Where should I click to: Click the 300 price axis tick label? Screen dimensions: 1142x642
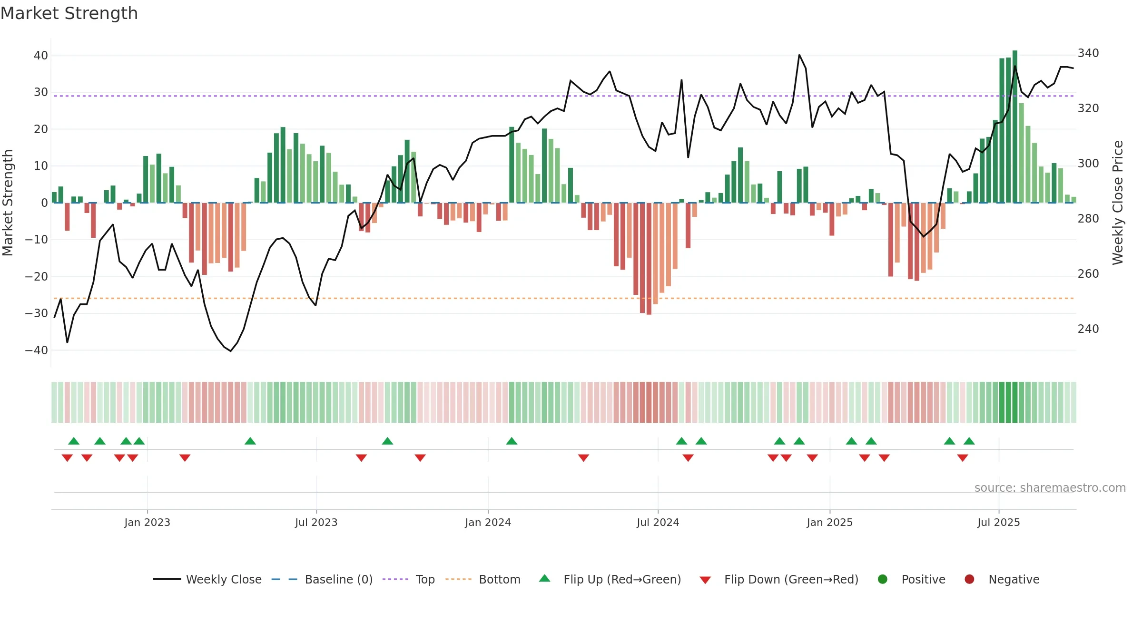click(x=1088, y=163)
